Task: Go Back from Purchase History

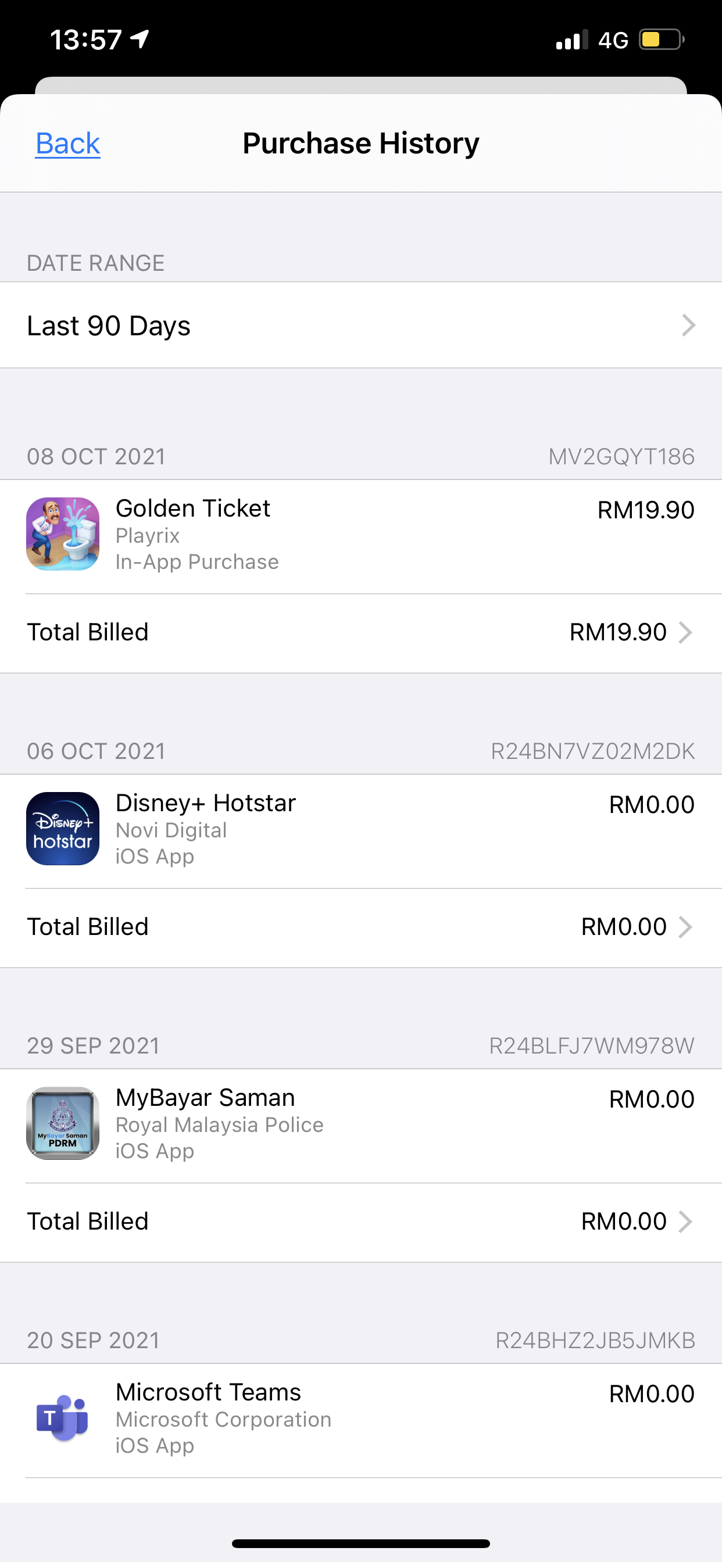Action: pyautogui.click(x=67, y=144)
